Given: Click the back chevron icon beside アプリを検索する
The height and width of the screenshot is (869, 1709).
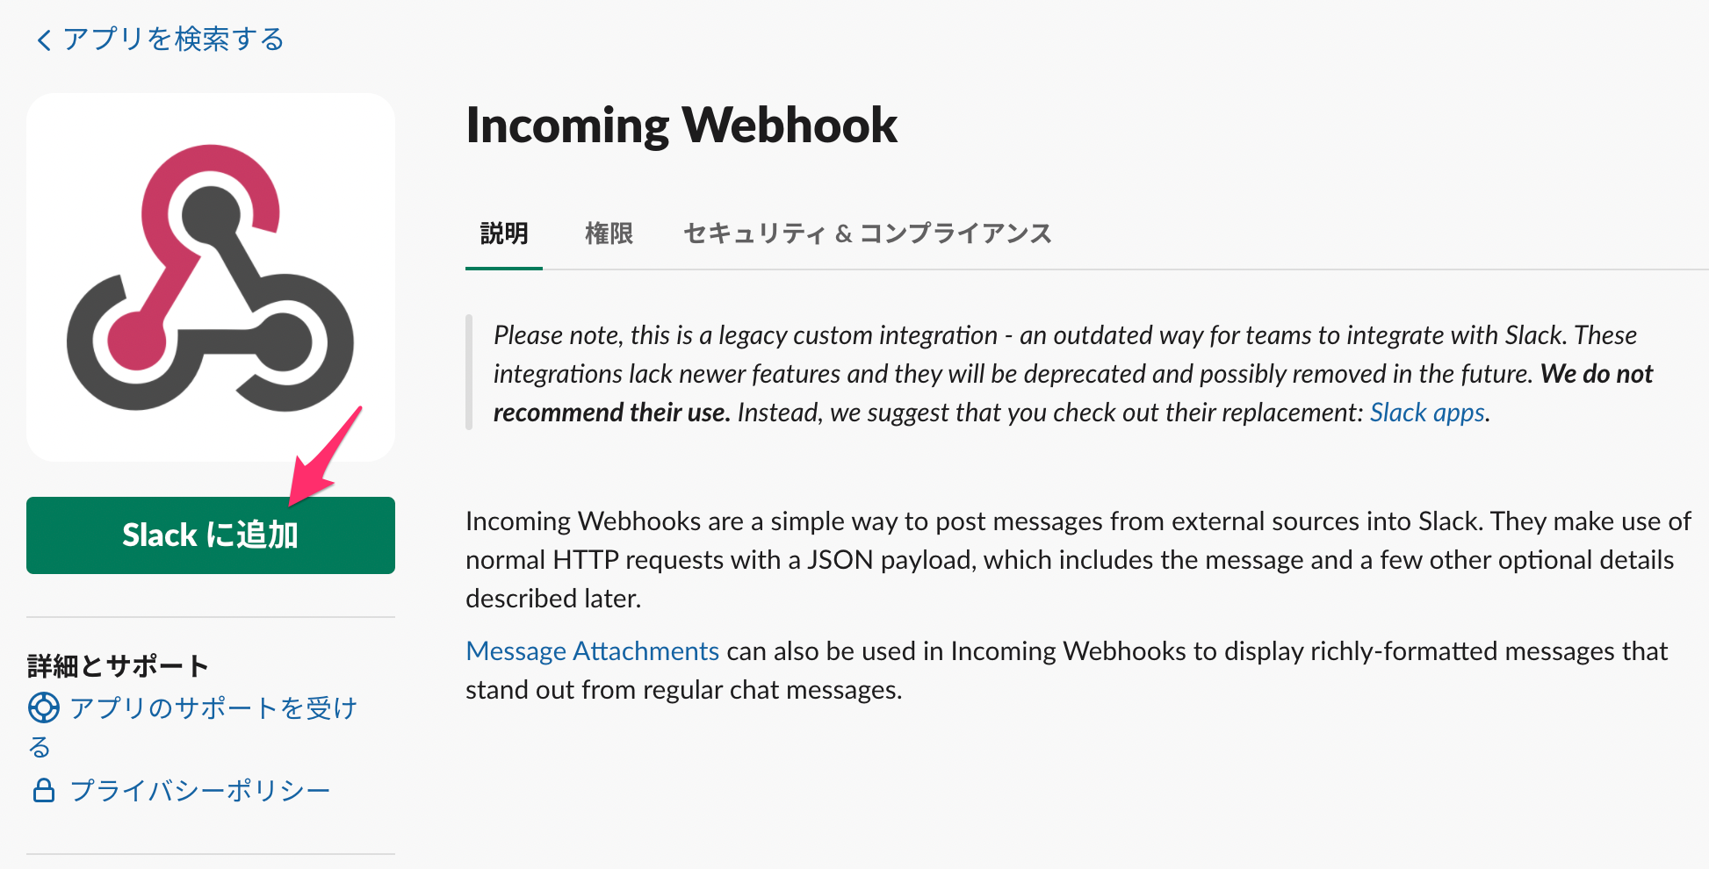Looking at the screenshot, I should [44, 39].
